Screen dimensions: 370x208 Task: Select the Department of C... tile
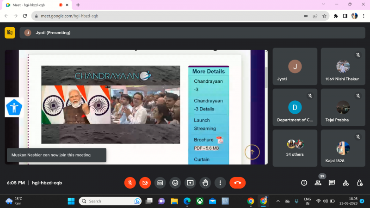295,107
